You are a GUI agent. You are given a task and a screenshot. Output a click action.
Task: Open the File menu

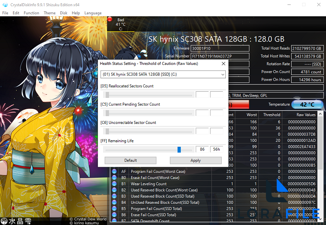5,13
